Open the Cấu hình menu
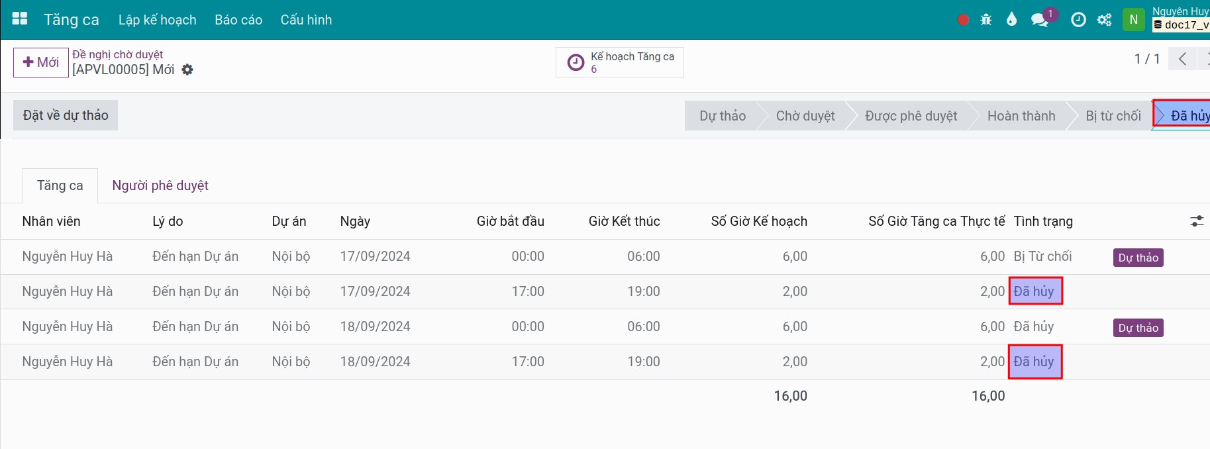Viewport: 1210px width, 449px height. click(x=306, y=20)
